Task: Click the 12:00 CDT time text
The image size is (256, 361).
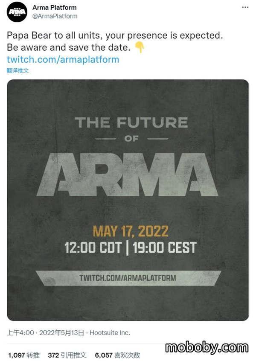Action: 93,248
